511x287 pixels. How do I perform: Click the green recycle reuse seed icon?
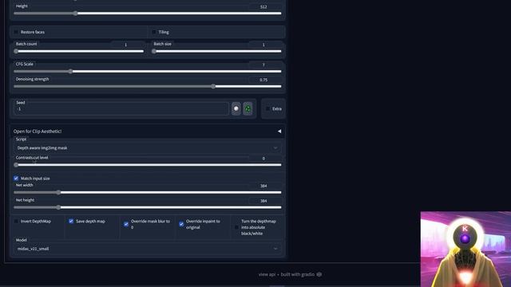248,108
